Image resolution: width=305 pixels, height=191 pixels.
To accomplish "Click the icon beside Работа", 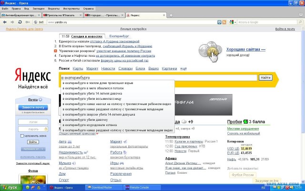I will pyautogui.click(x=125, y=152).
